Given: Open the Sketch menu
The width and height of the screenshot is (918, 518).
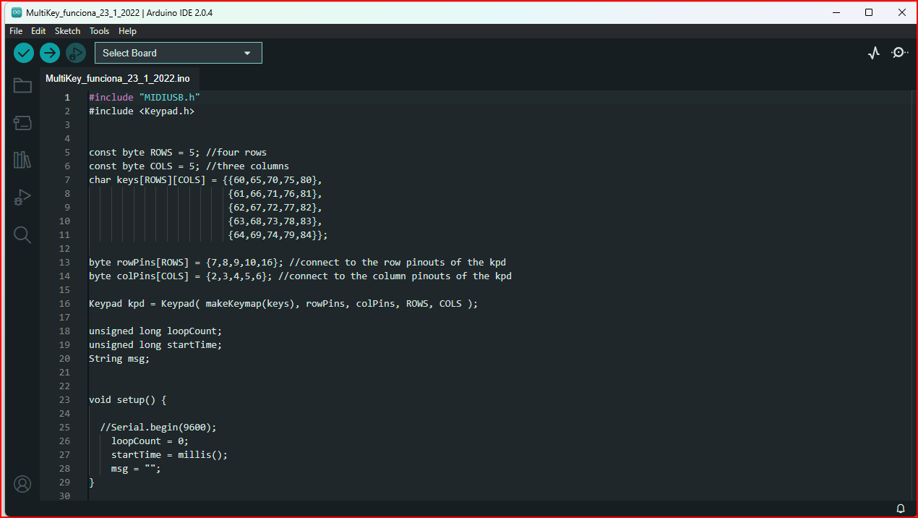Looking at the screenshot, I should point(67,30).
